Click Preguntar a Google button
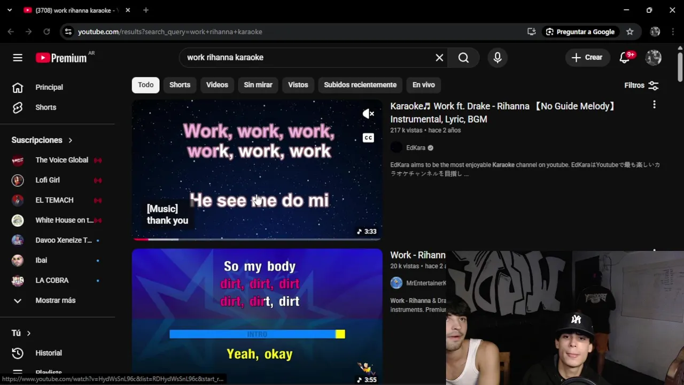 click(x=580, y=32)
